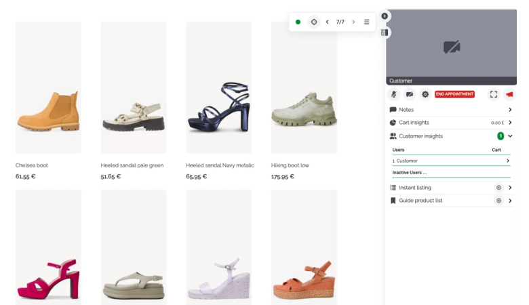Collapse the side panel with arrow circle
This screenshot has width=529, height=305.
click(385, 16)
